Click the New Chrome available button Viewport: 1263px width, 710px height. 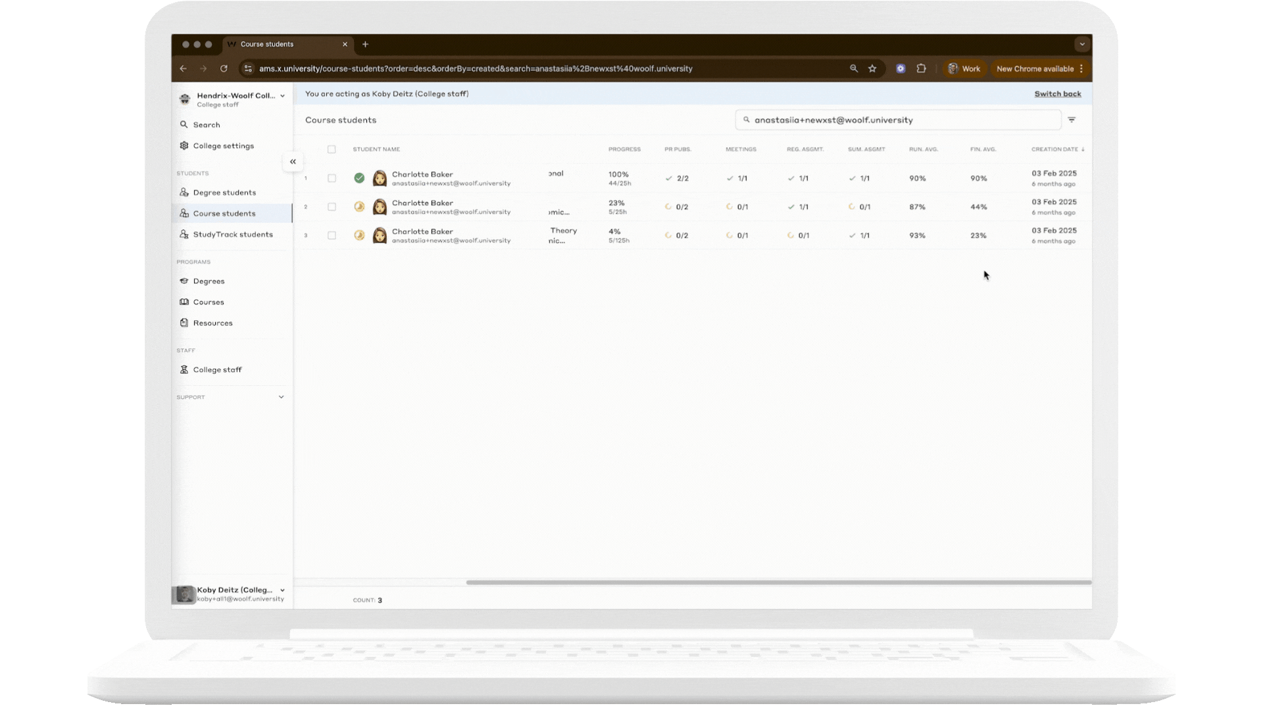tap(1035, 69)
